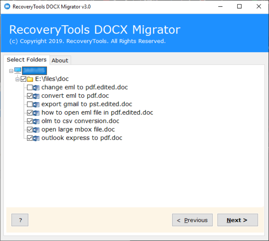Maximize the DOCX Migrator window

239,6
